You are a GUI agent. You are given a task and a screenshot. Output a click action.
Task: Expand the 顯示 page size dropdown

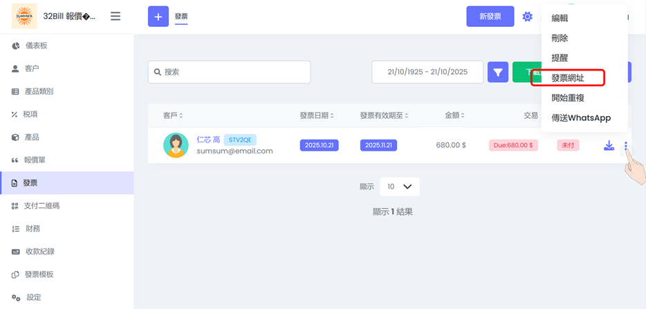pyautogui.click(x=399, y=187)
